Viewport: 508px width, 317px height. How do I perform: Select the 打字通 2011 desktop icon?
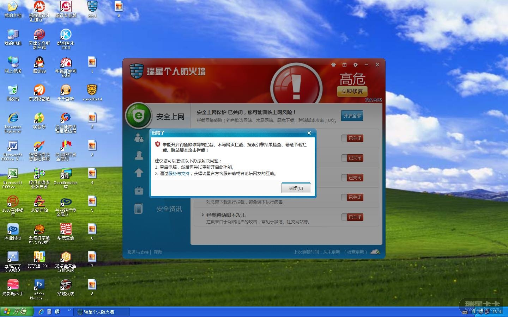39,260
